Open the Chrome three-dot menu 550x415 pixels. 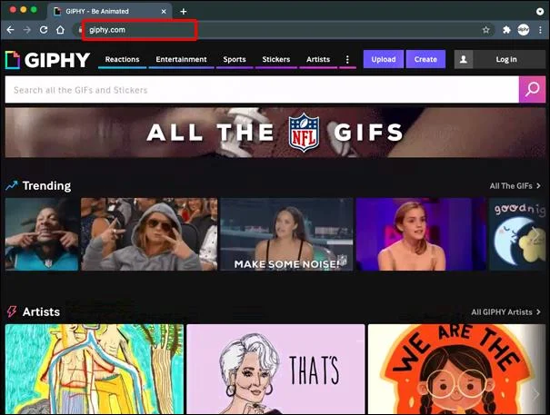pyautogui.click(x=540, y=30)
